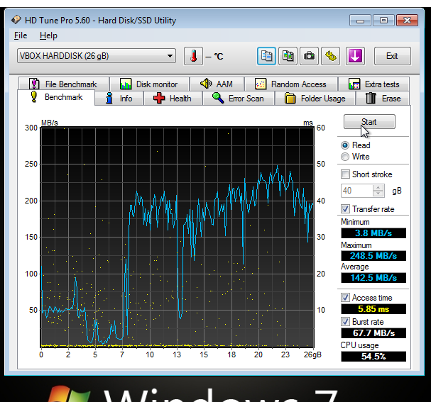This screenshot has height=402, width=431.
Task: Open the Help menu
Action: tap(48, 35)
